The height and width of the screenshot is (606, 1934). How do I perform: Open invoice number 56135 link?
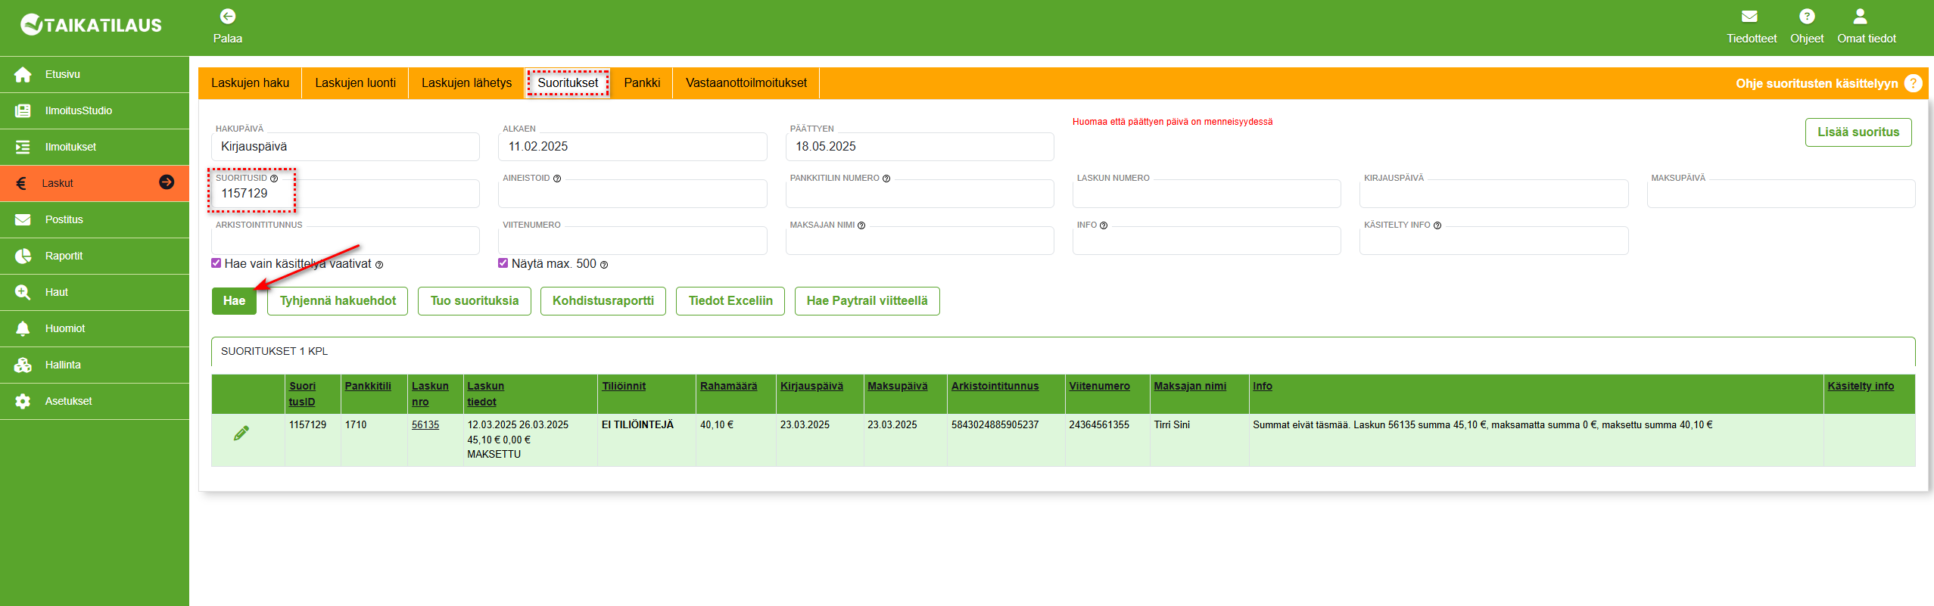coord(425,425)
